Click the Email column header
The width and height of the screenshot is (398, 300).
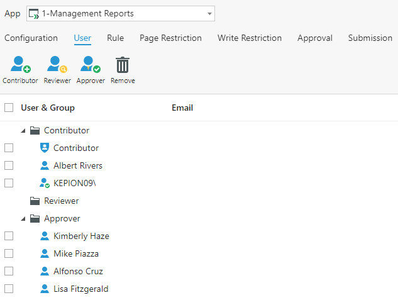coord(182,108)
